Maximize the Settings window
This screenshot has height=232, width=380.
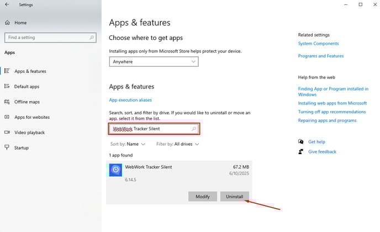pos(360,4)
